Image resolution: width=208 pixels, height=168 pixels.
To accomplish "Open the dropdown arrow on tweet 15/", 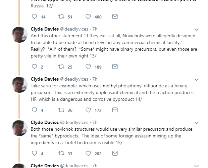I will pyautogui.click(x=196, y=123).
